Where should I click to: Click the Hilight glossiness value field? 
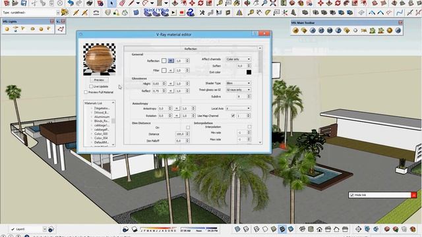(x=157, y=84)
